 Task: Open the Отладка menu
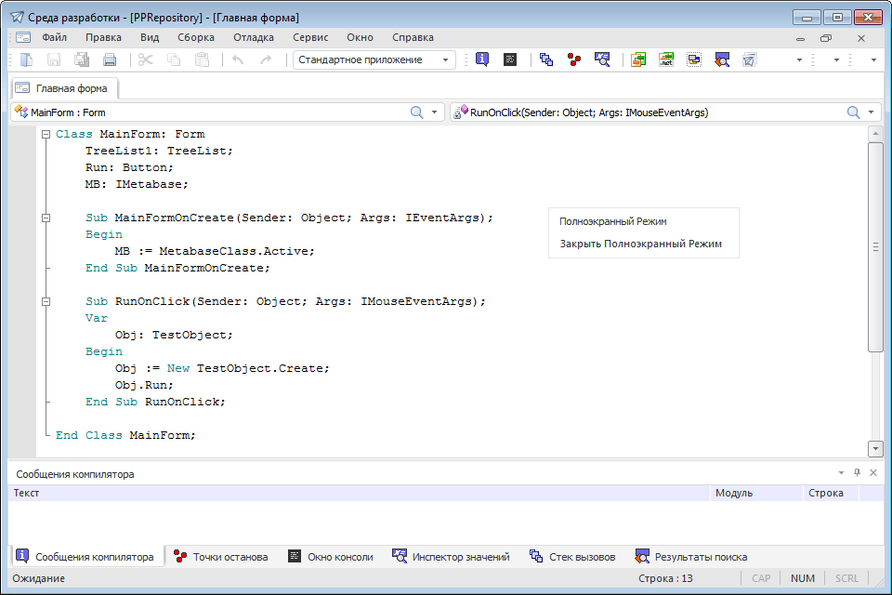(253, 37)
